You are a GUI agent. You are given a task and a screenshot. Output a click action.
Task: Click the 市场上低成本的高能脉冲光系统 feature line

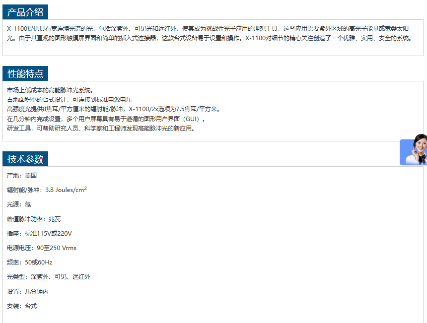pyautogui.click(x=50, y=90)
